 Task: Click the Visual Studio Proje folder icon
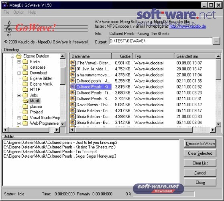point(25,118)
